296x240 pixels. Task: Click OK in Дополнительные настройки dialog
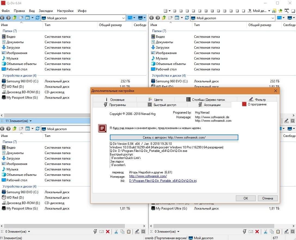click(246, 198)
